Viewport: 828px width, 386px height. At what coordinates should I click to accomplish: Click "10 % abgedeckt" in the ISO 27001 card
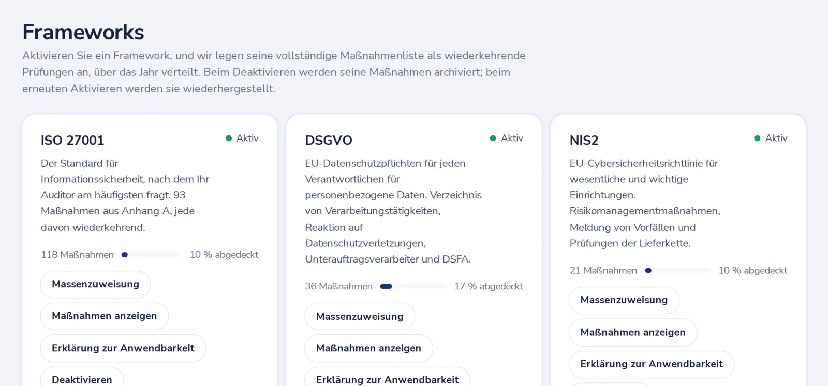[224, 255]
